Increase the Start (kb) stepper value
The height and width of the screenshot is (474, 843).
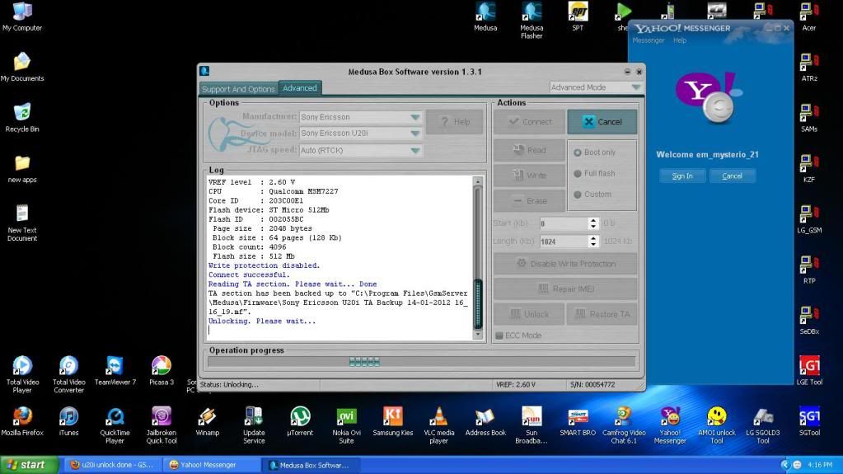tap(593, 221)
